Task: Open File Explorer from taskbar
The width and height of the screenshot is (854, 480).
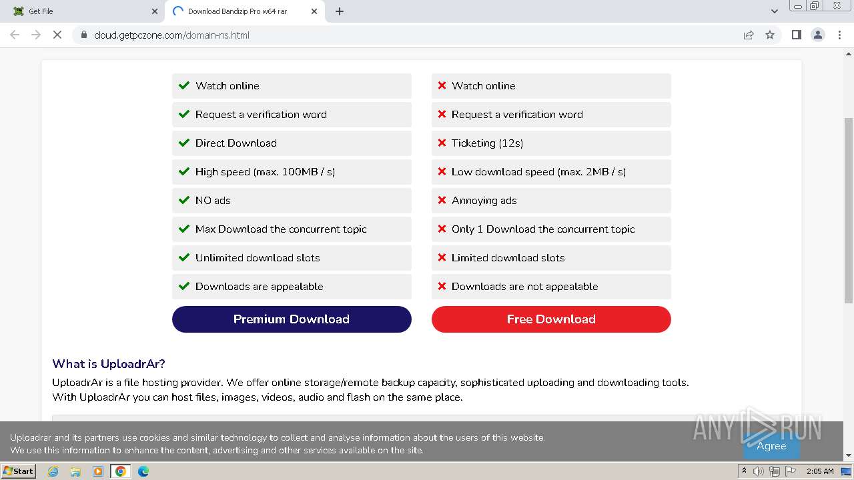Action: (75, 471)
